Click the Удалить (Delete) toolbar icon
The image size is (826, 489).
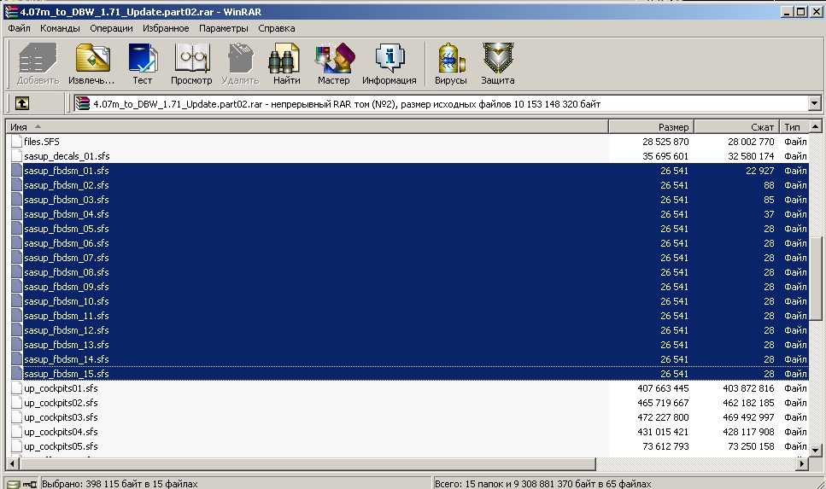(240, 64)
